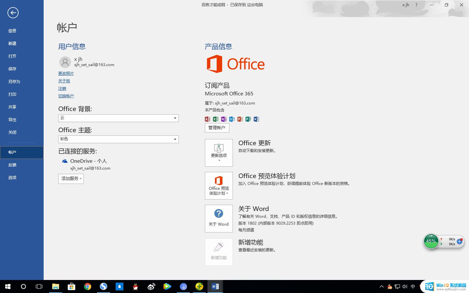Select 另存为 in the sidebar

pyautogui.click(x=22, y=82)
